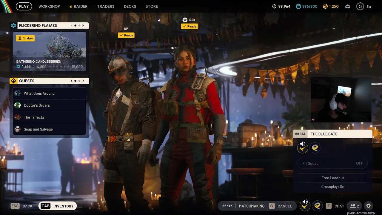
Task: Click the speaker ready icon in Blue Gate panel
Action: point(303,147)
